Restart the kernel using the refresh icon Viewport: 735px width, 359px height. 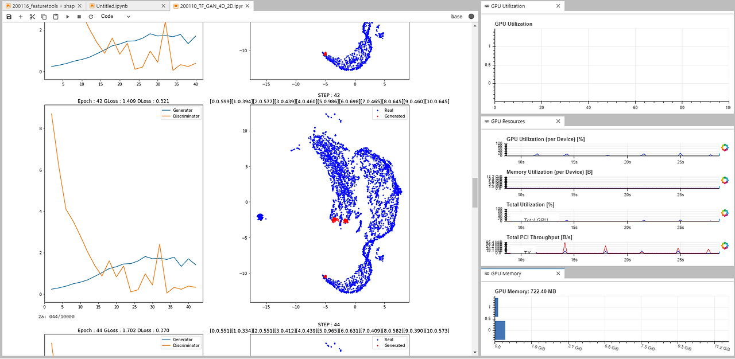click(x=90, y=16)
